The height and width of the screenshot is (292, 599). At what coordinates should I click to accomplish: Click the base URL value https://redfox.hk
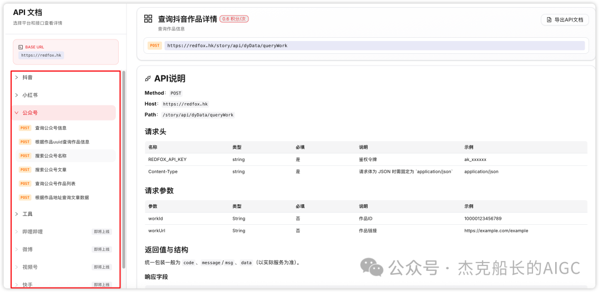41,55
